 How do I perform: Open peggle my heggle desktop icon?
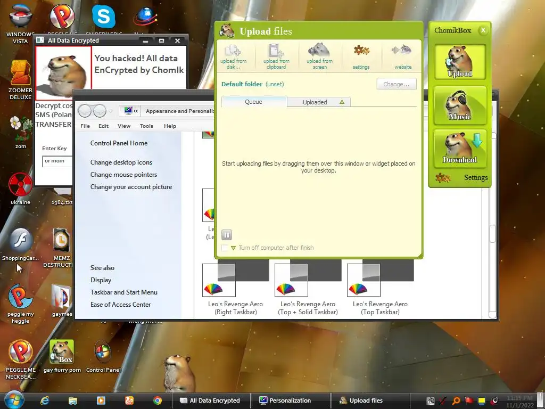21,304
